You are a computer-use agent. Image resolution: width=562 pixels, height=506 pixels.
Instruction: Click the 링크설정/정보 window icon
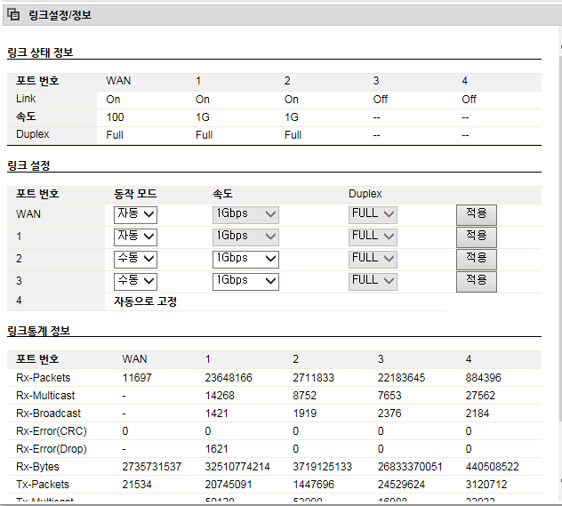pos(13,15)
